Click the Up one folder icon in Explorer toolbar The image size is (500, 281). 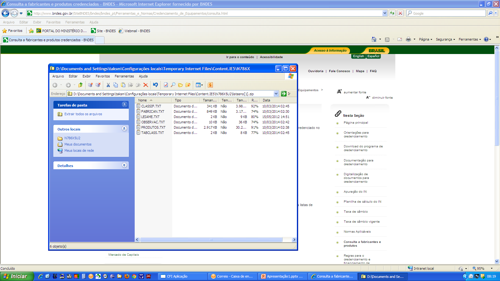(x=81, y=85)
